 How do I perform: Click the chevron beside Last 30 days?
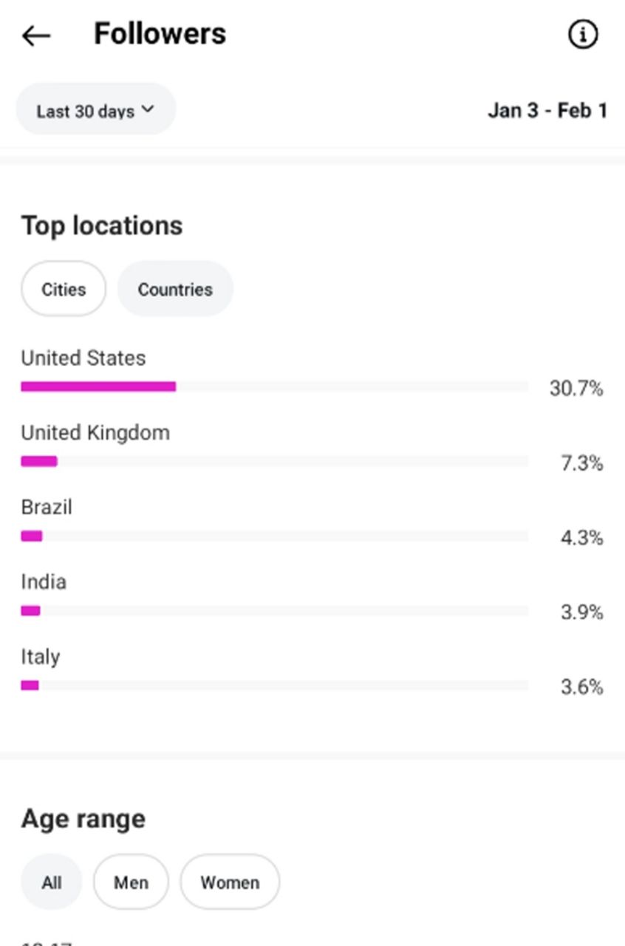[148, 109]
